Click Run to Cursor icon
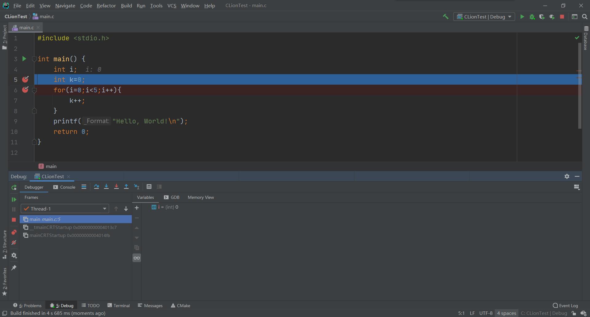 tap(137, 187)
